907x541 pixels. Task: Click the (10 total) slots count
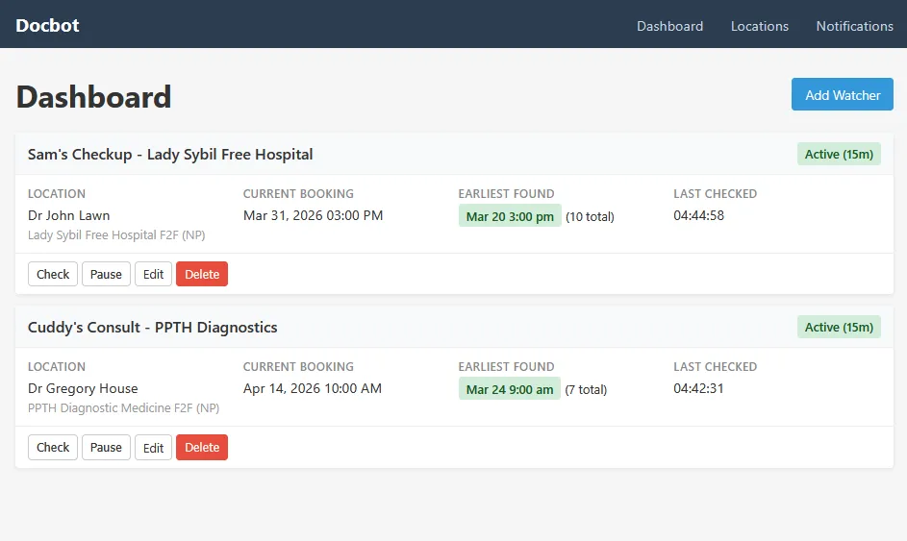590,216
